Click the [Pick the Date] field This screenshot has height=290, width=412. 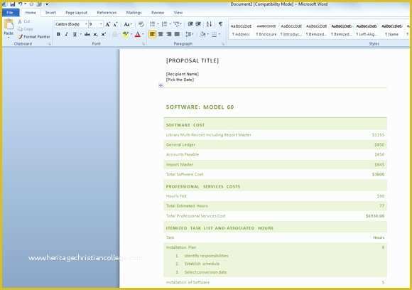click(180, 80)
